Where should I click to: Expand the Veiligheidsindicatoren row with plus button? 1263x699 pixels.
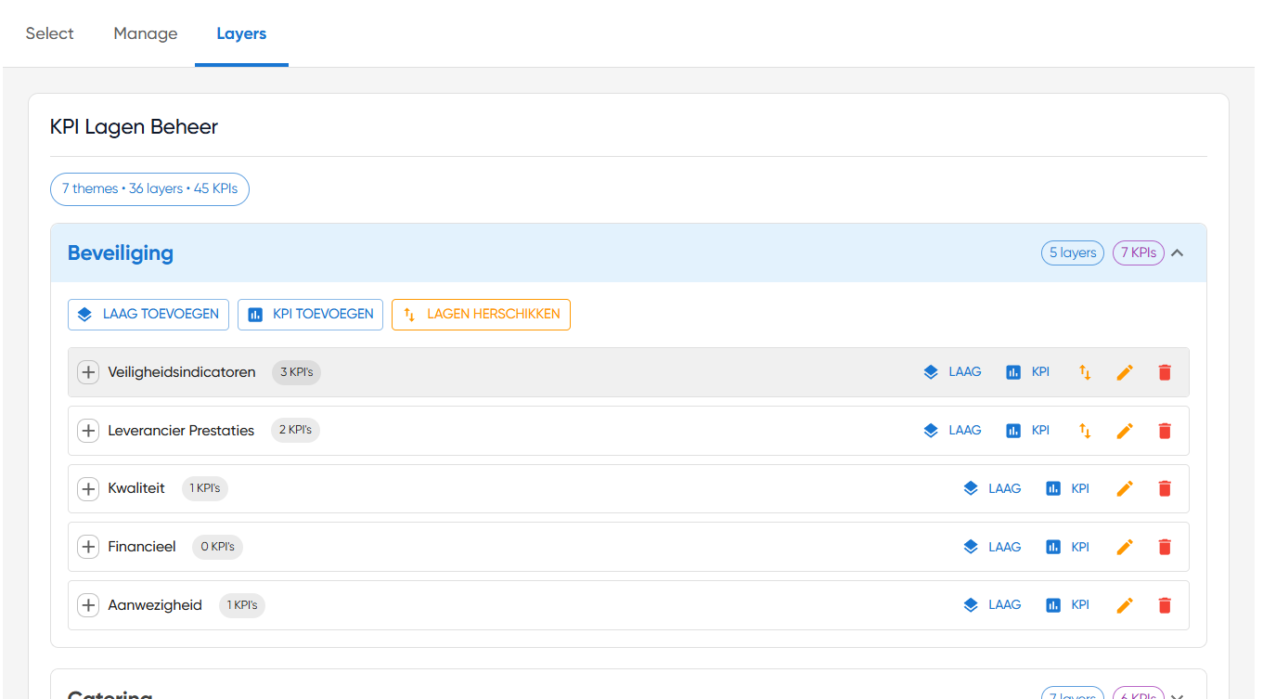88,372
